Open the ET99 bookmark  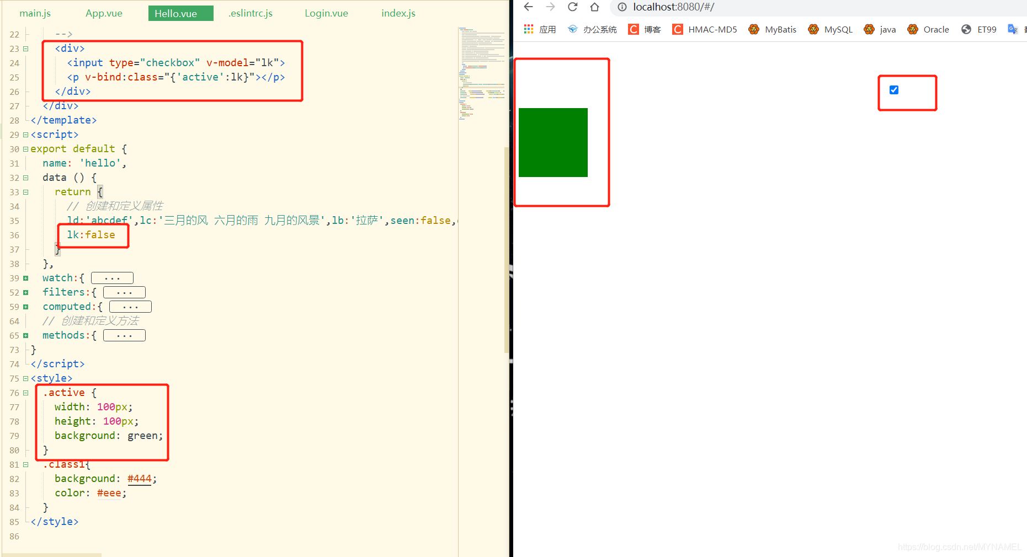point(979,29)
